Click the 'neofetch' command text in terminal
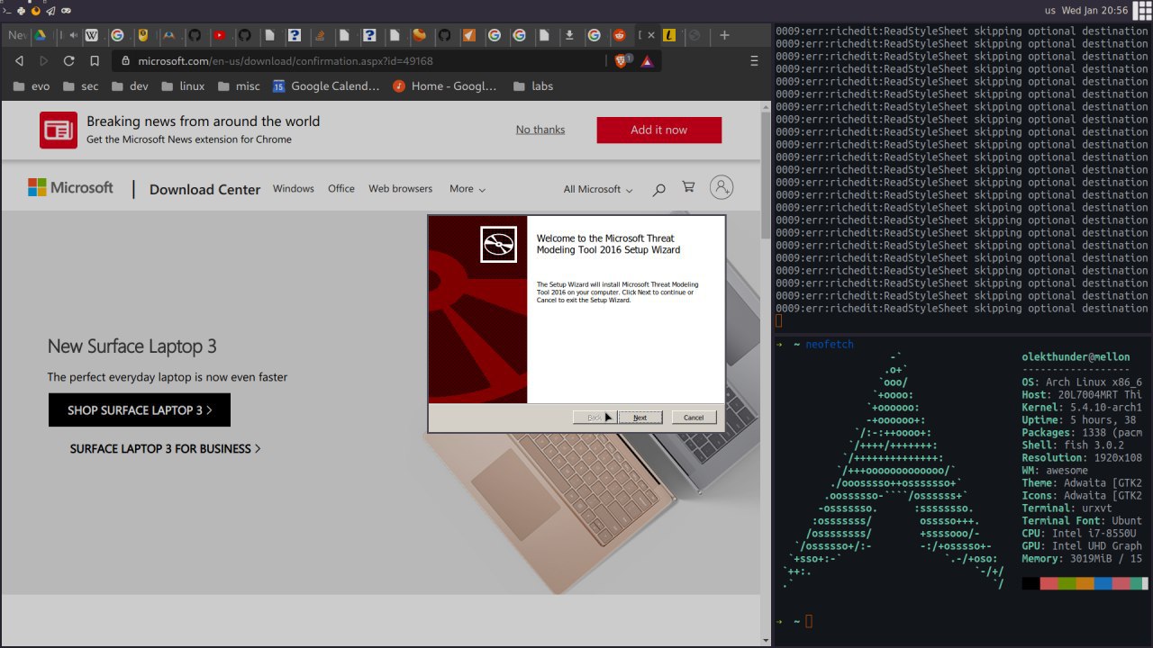The height and width of the screenshot is (648, 1153). [x=830, y=345]
